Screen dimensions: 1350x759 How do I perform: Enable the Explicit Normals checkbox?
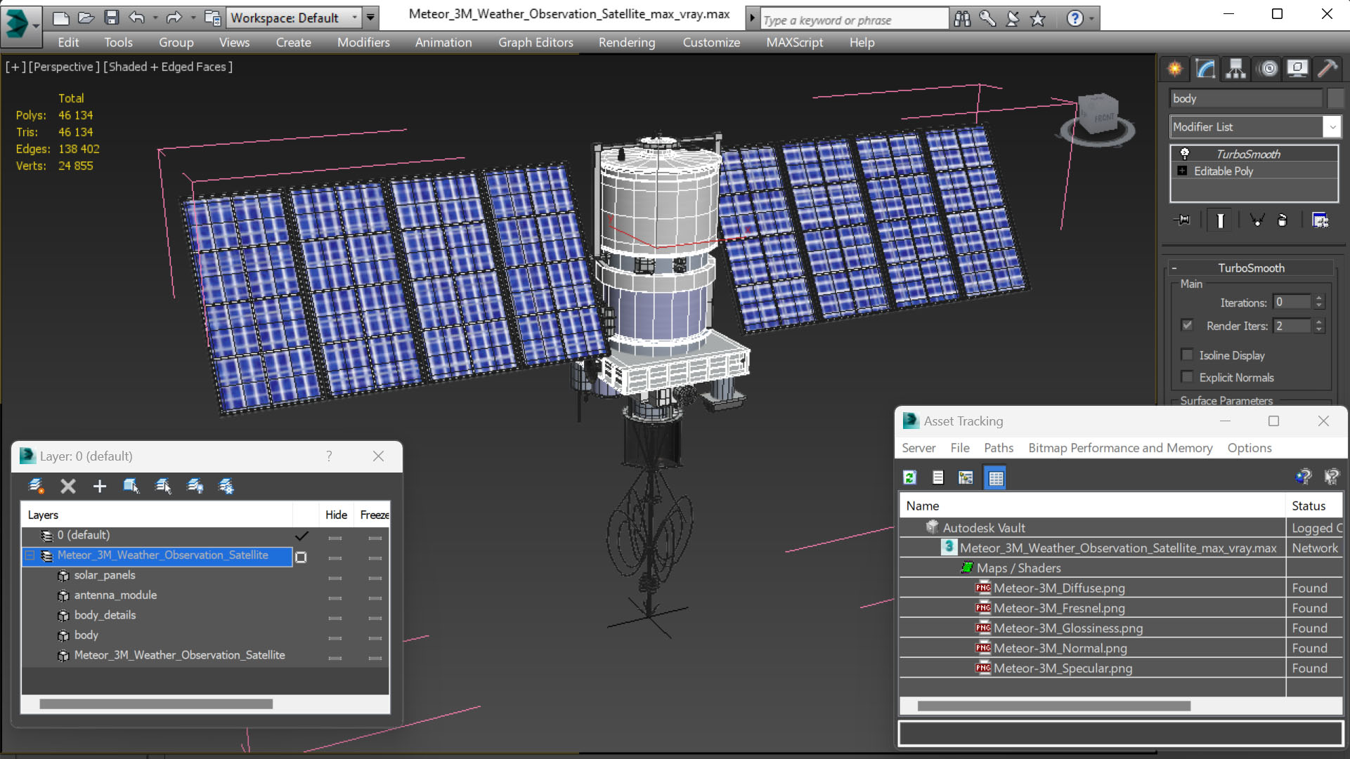(1187, 376)
